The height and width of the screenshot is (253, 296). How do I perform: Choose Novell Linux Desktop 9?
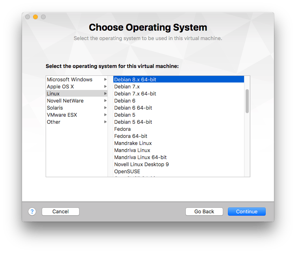(x=141, y=164)
